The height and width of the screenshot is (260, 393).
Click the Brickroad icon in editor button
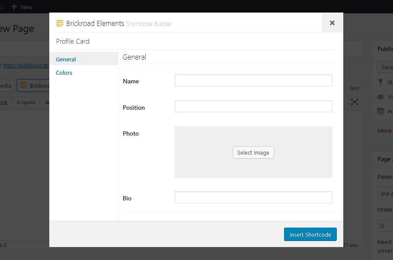coord(23,86)
